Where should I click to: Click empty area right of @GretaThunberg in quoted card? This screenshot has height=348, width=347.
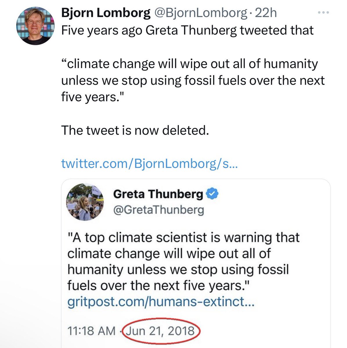click(267, 210)
